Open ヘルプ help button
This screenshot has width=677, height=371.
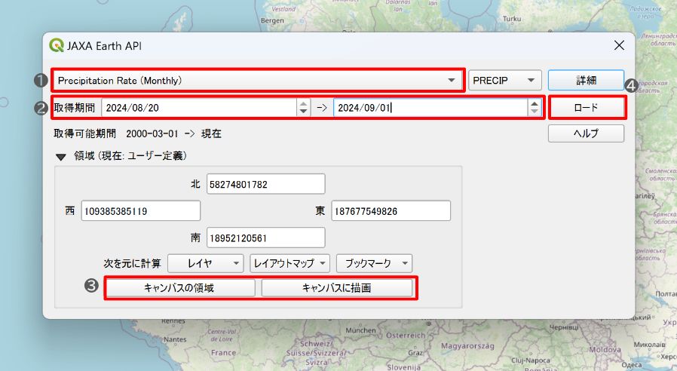pyautogui.click(x=586, y=133)
